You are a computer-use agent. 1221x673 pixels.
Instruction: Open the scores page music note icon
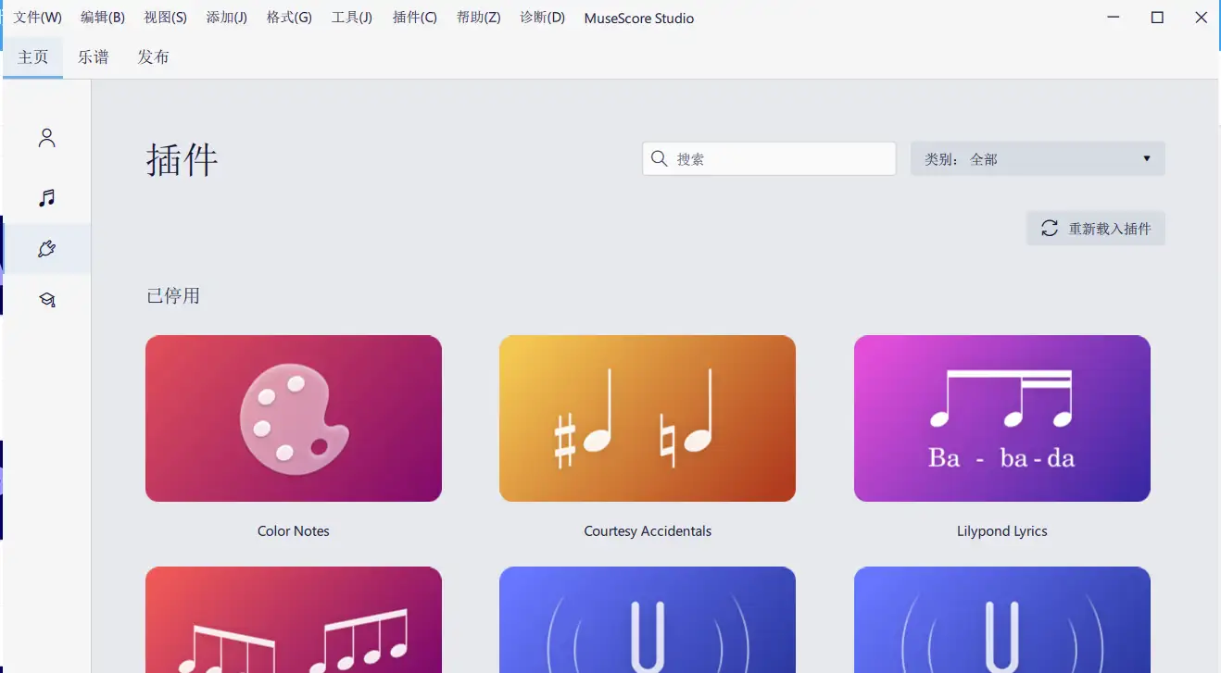[x=47, y=197]
